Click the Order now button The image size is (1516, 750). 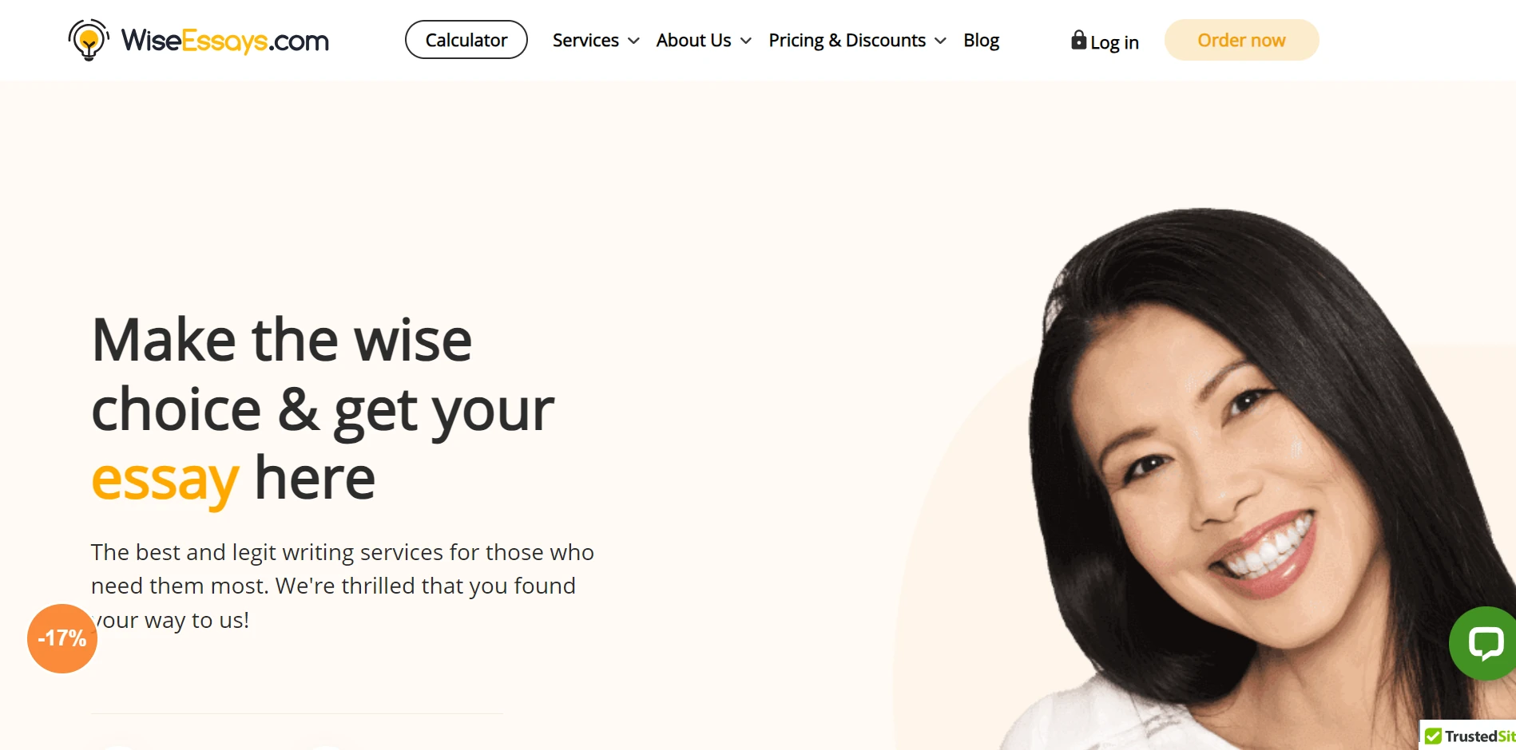(1241, 40)
